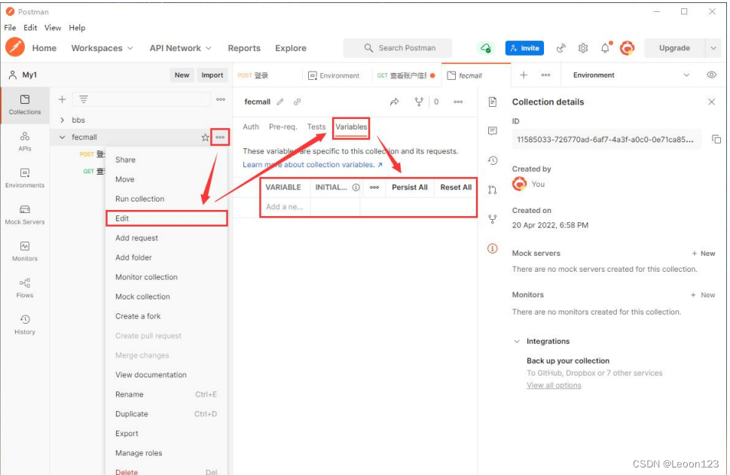This screenshot has width=730, height=475.
Task: Click the Postman logo in the header
Action: click(15, 47)
